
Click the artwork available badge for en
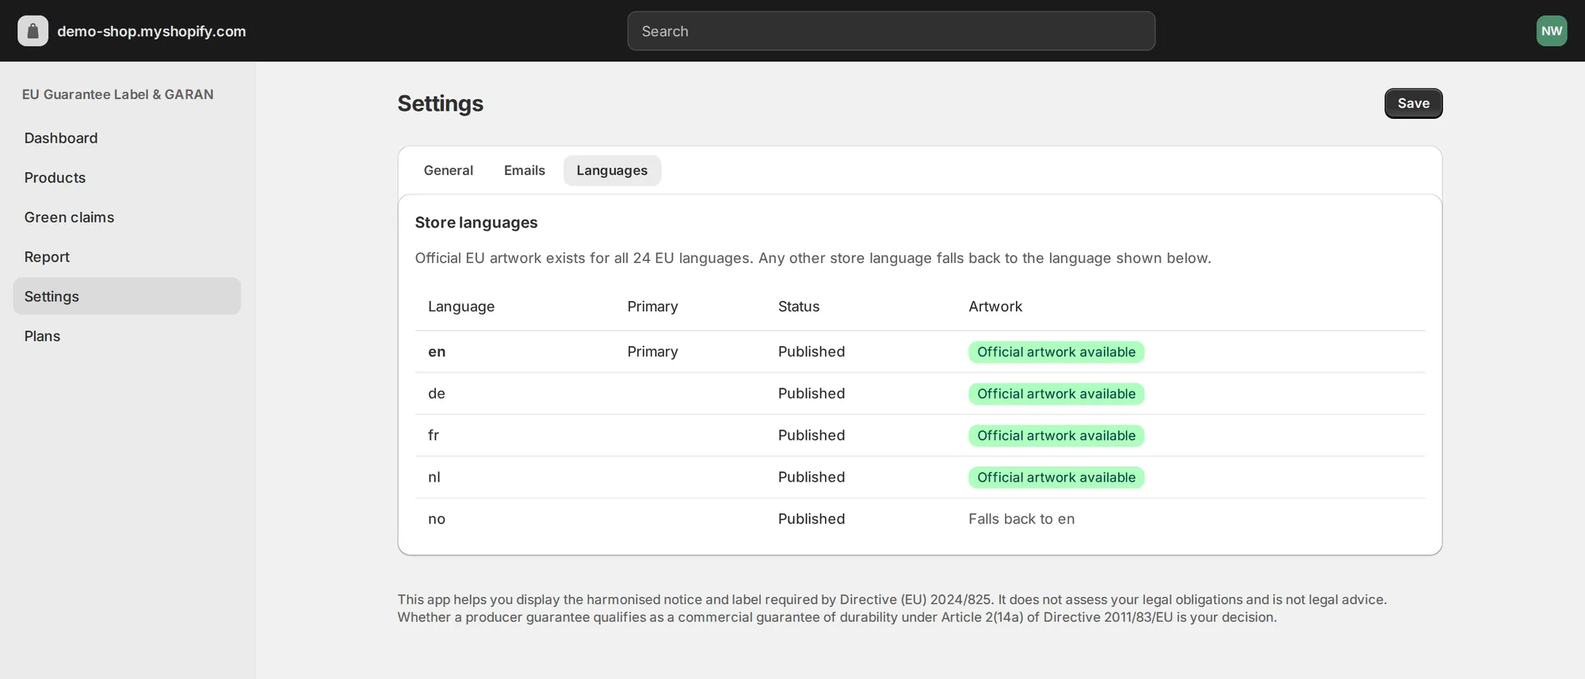click(x=1056, y=352)
